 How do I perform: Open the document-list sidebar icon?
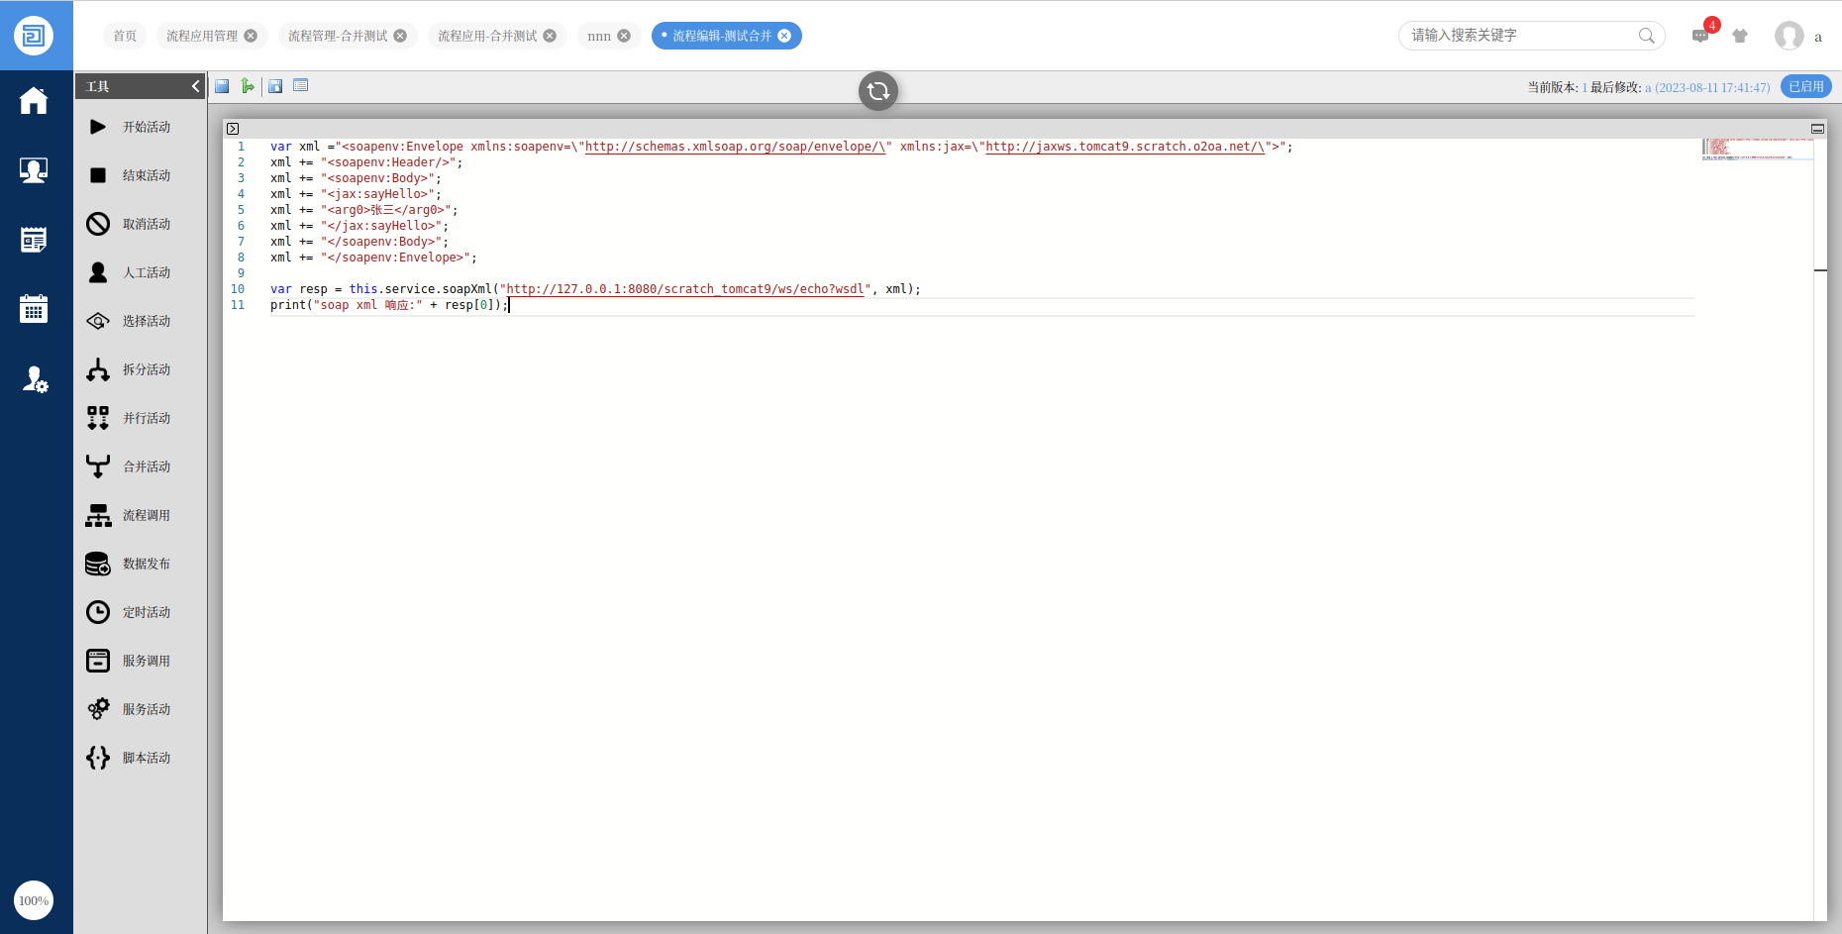[34, 240]
